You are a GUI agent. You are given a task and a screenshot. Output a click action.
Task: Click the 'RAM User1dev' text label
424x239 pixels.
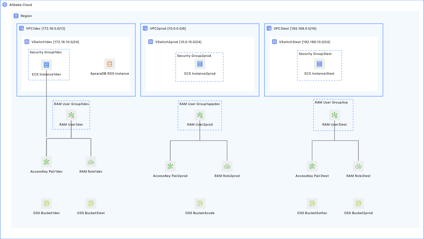coord(71,124)
